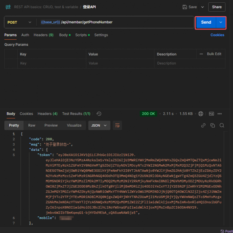Viewport: 233px width, 233px height.
Task: Click the collection name breadcrumb
Action: coord(46,7)
